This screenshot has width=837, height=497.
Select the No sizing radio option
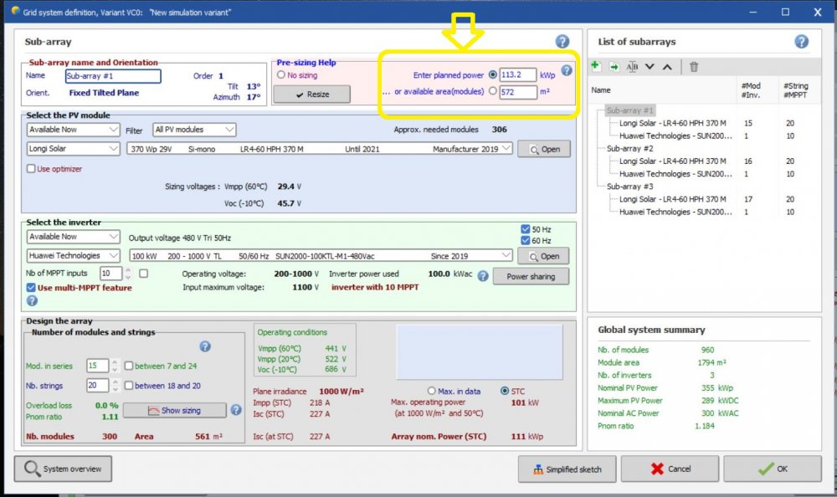click(281, 75)
